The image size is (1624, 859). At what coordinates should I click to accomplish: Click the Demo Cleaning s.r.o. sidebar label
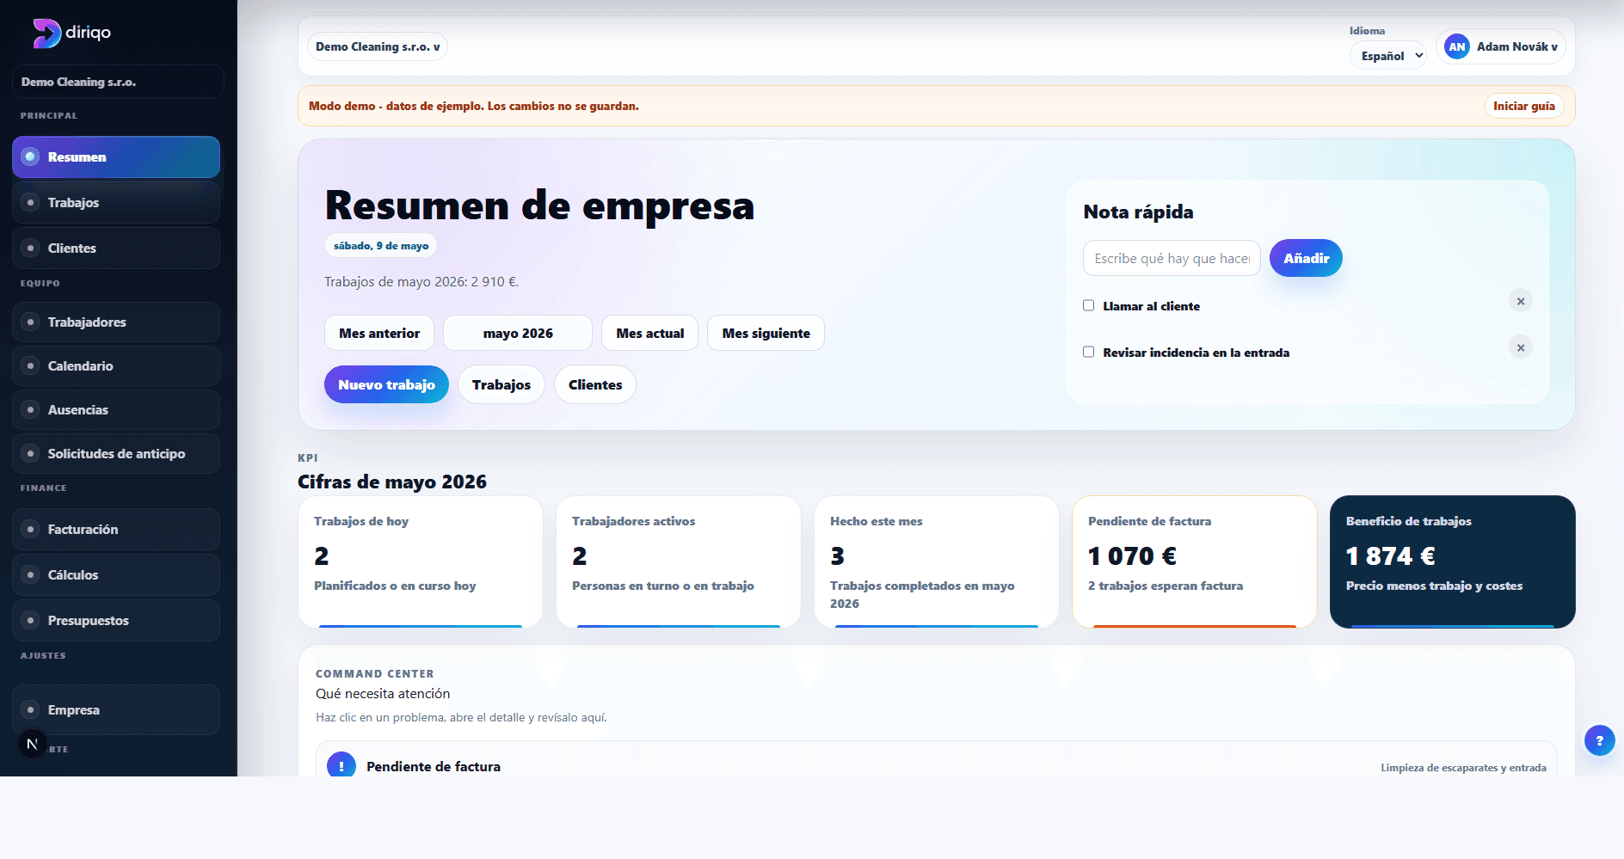118,82
